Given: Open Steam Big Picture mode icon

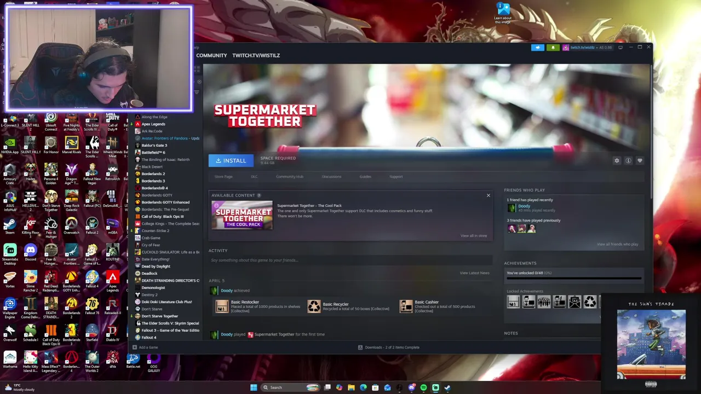Looking at the screenshot, I should pyautogui.click(x=620, y=48).
